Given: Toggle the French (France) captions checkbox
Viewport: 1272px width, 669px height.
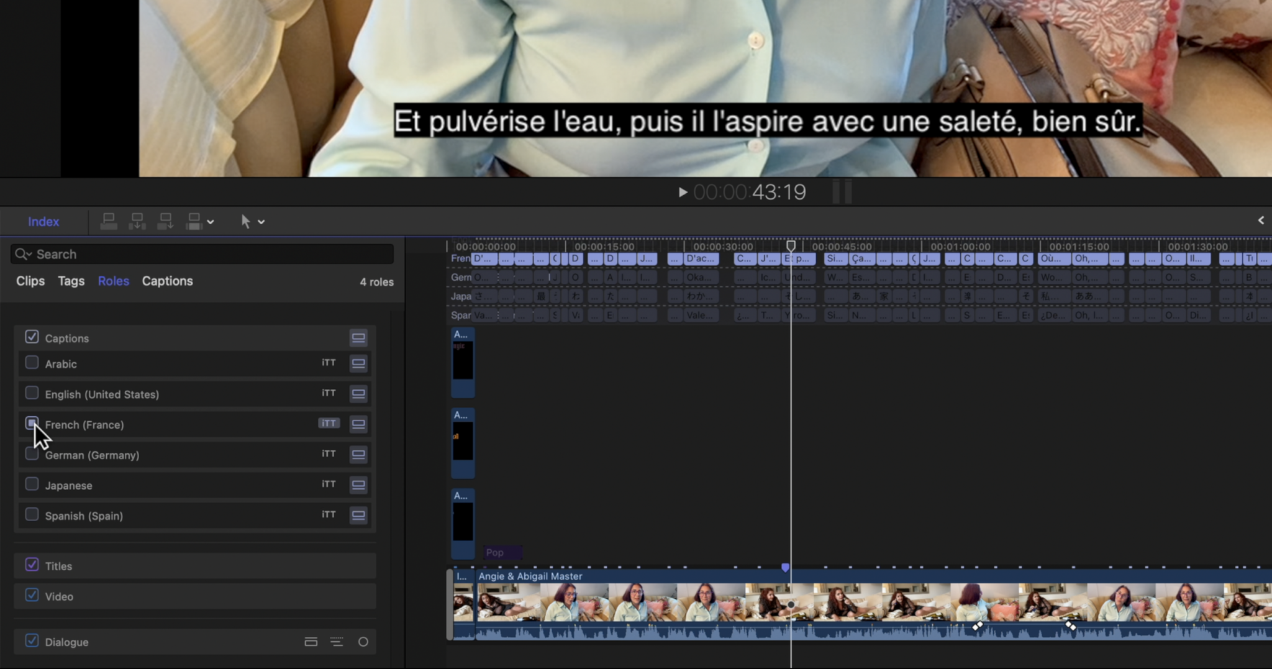Looking at the screenshot, I should click(x=32, y=424).
